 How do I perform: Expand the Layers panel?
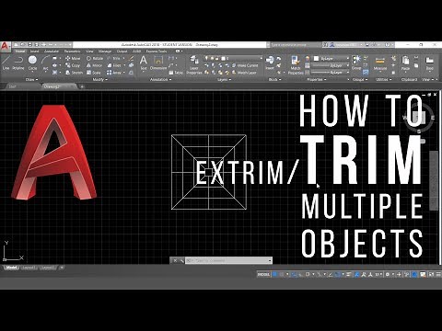coord(224,79)
